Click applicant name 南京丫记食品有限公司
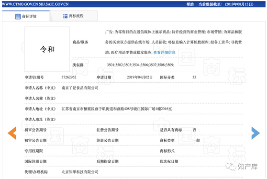Viewport: 267px width, 179px height. click(80, 88)
